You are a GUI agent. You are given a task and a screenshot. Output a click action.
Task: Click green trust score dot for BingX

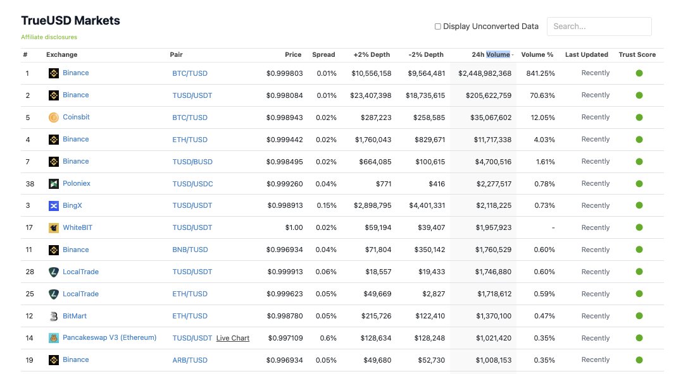(x=639, y=205)
